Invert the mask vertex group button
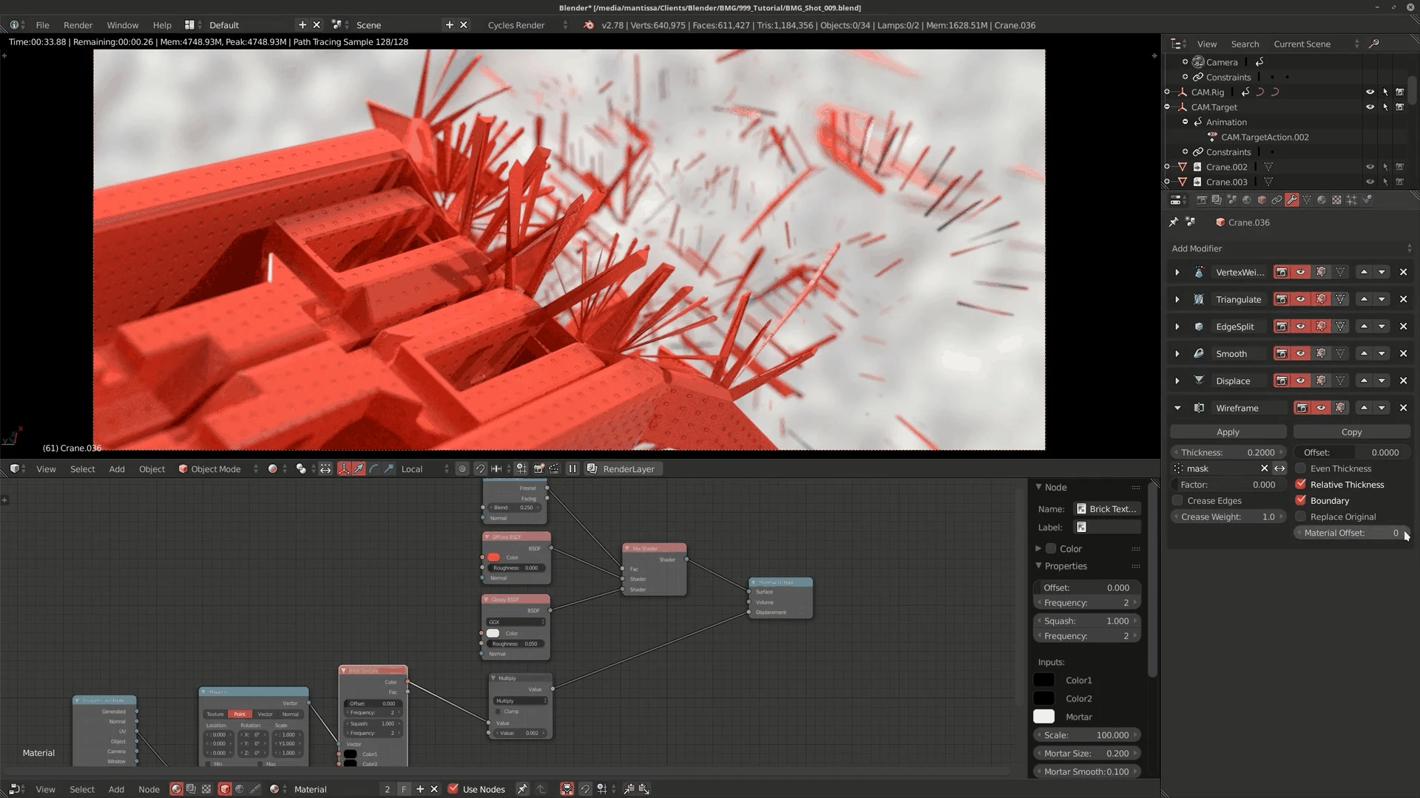The width and height of the screenshot is (1420, 798). coord(1279,468)
